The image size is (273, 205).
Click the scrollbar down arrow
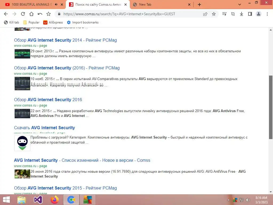(271, 192)
